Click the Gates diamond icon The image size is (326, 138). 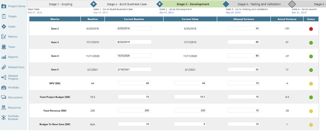(x=4, y=27)
